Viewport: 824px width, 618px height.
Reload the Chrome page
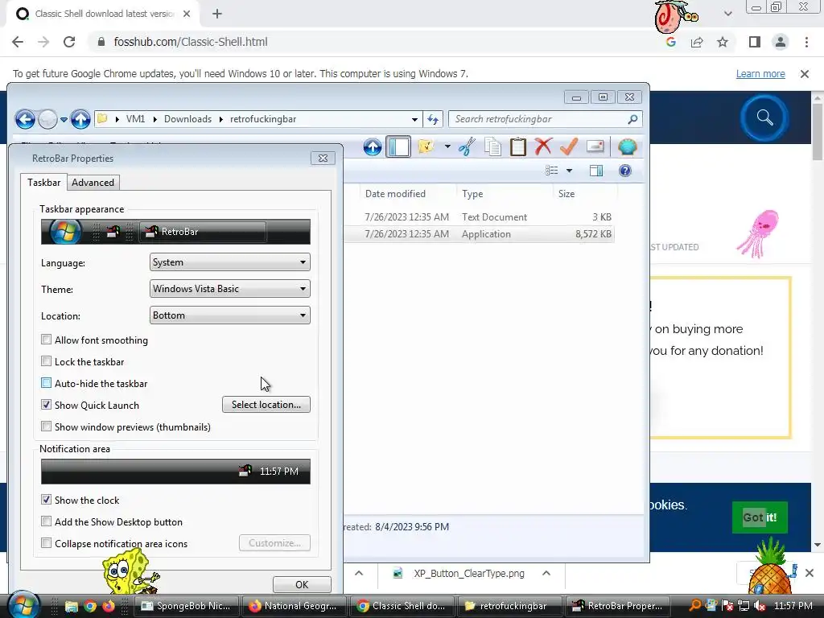pyautogui.click(x=69, y=42)
